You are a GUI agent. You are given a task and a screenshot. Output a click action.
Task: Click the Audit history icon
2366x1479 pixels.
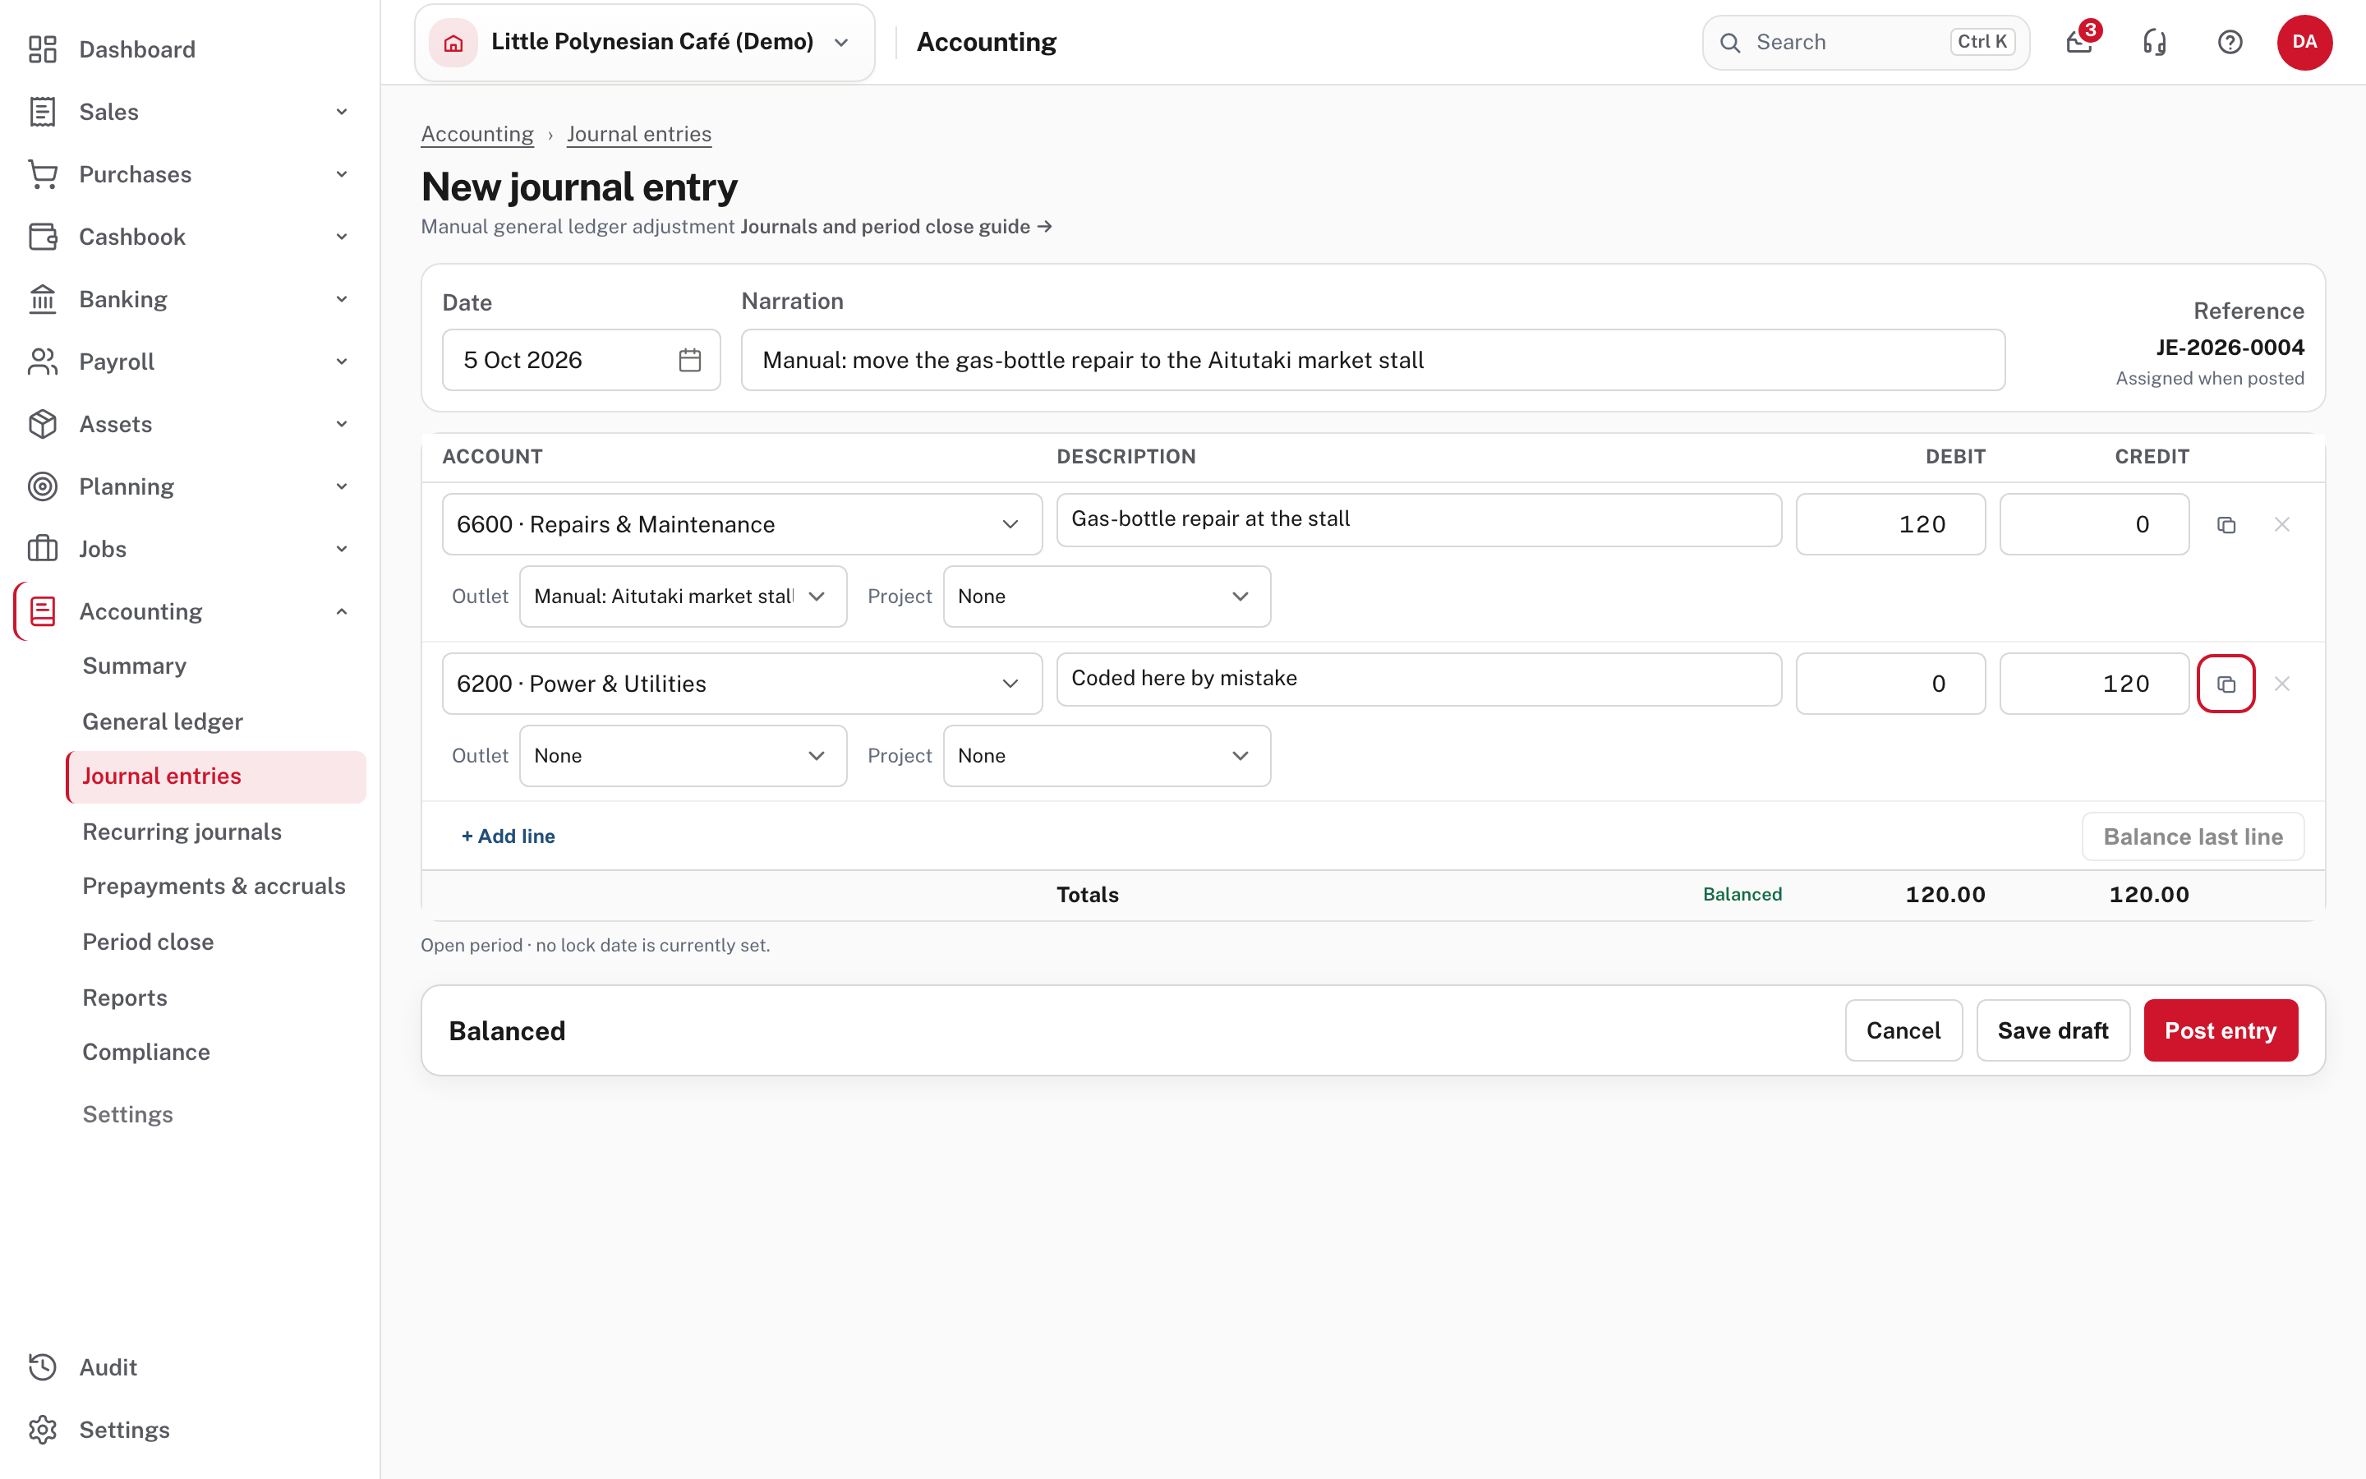point(43,1366)
